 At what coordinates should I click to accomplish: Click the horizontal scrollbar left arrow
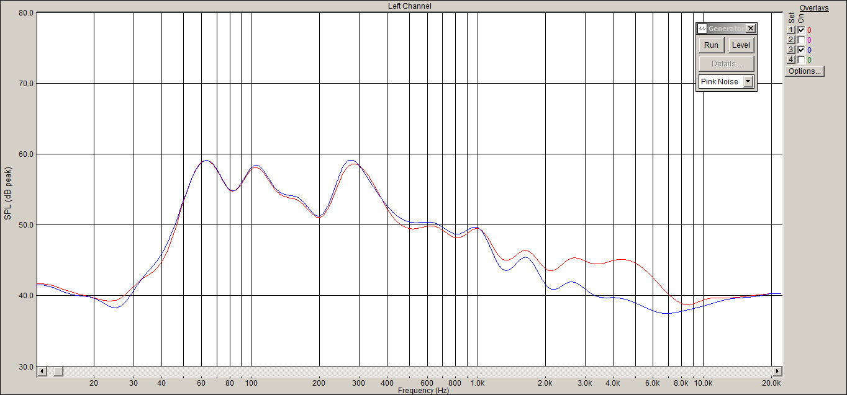[x=42, y=371]
